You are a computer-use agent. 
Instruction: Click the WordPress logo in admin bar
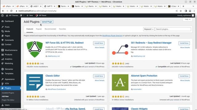(x=2, y=16)
